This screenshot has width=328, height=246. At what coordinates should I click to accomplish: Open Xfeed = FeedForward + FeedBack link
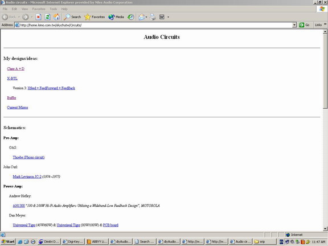coord(51,88)
